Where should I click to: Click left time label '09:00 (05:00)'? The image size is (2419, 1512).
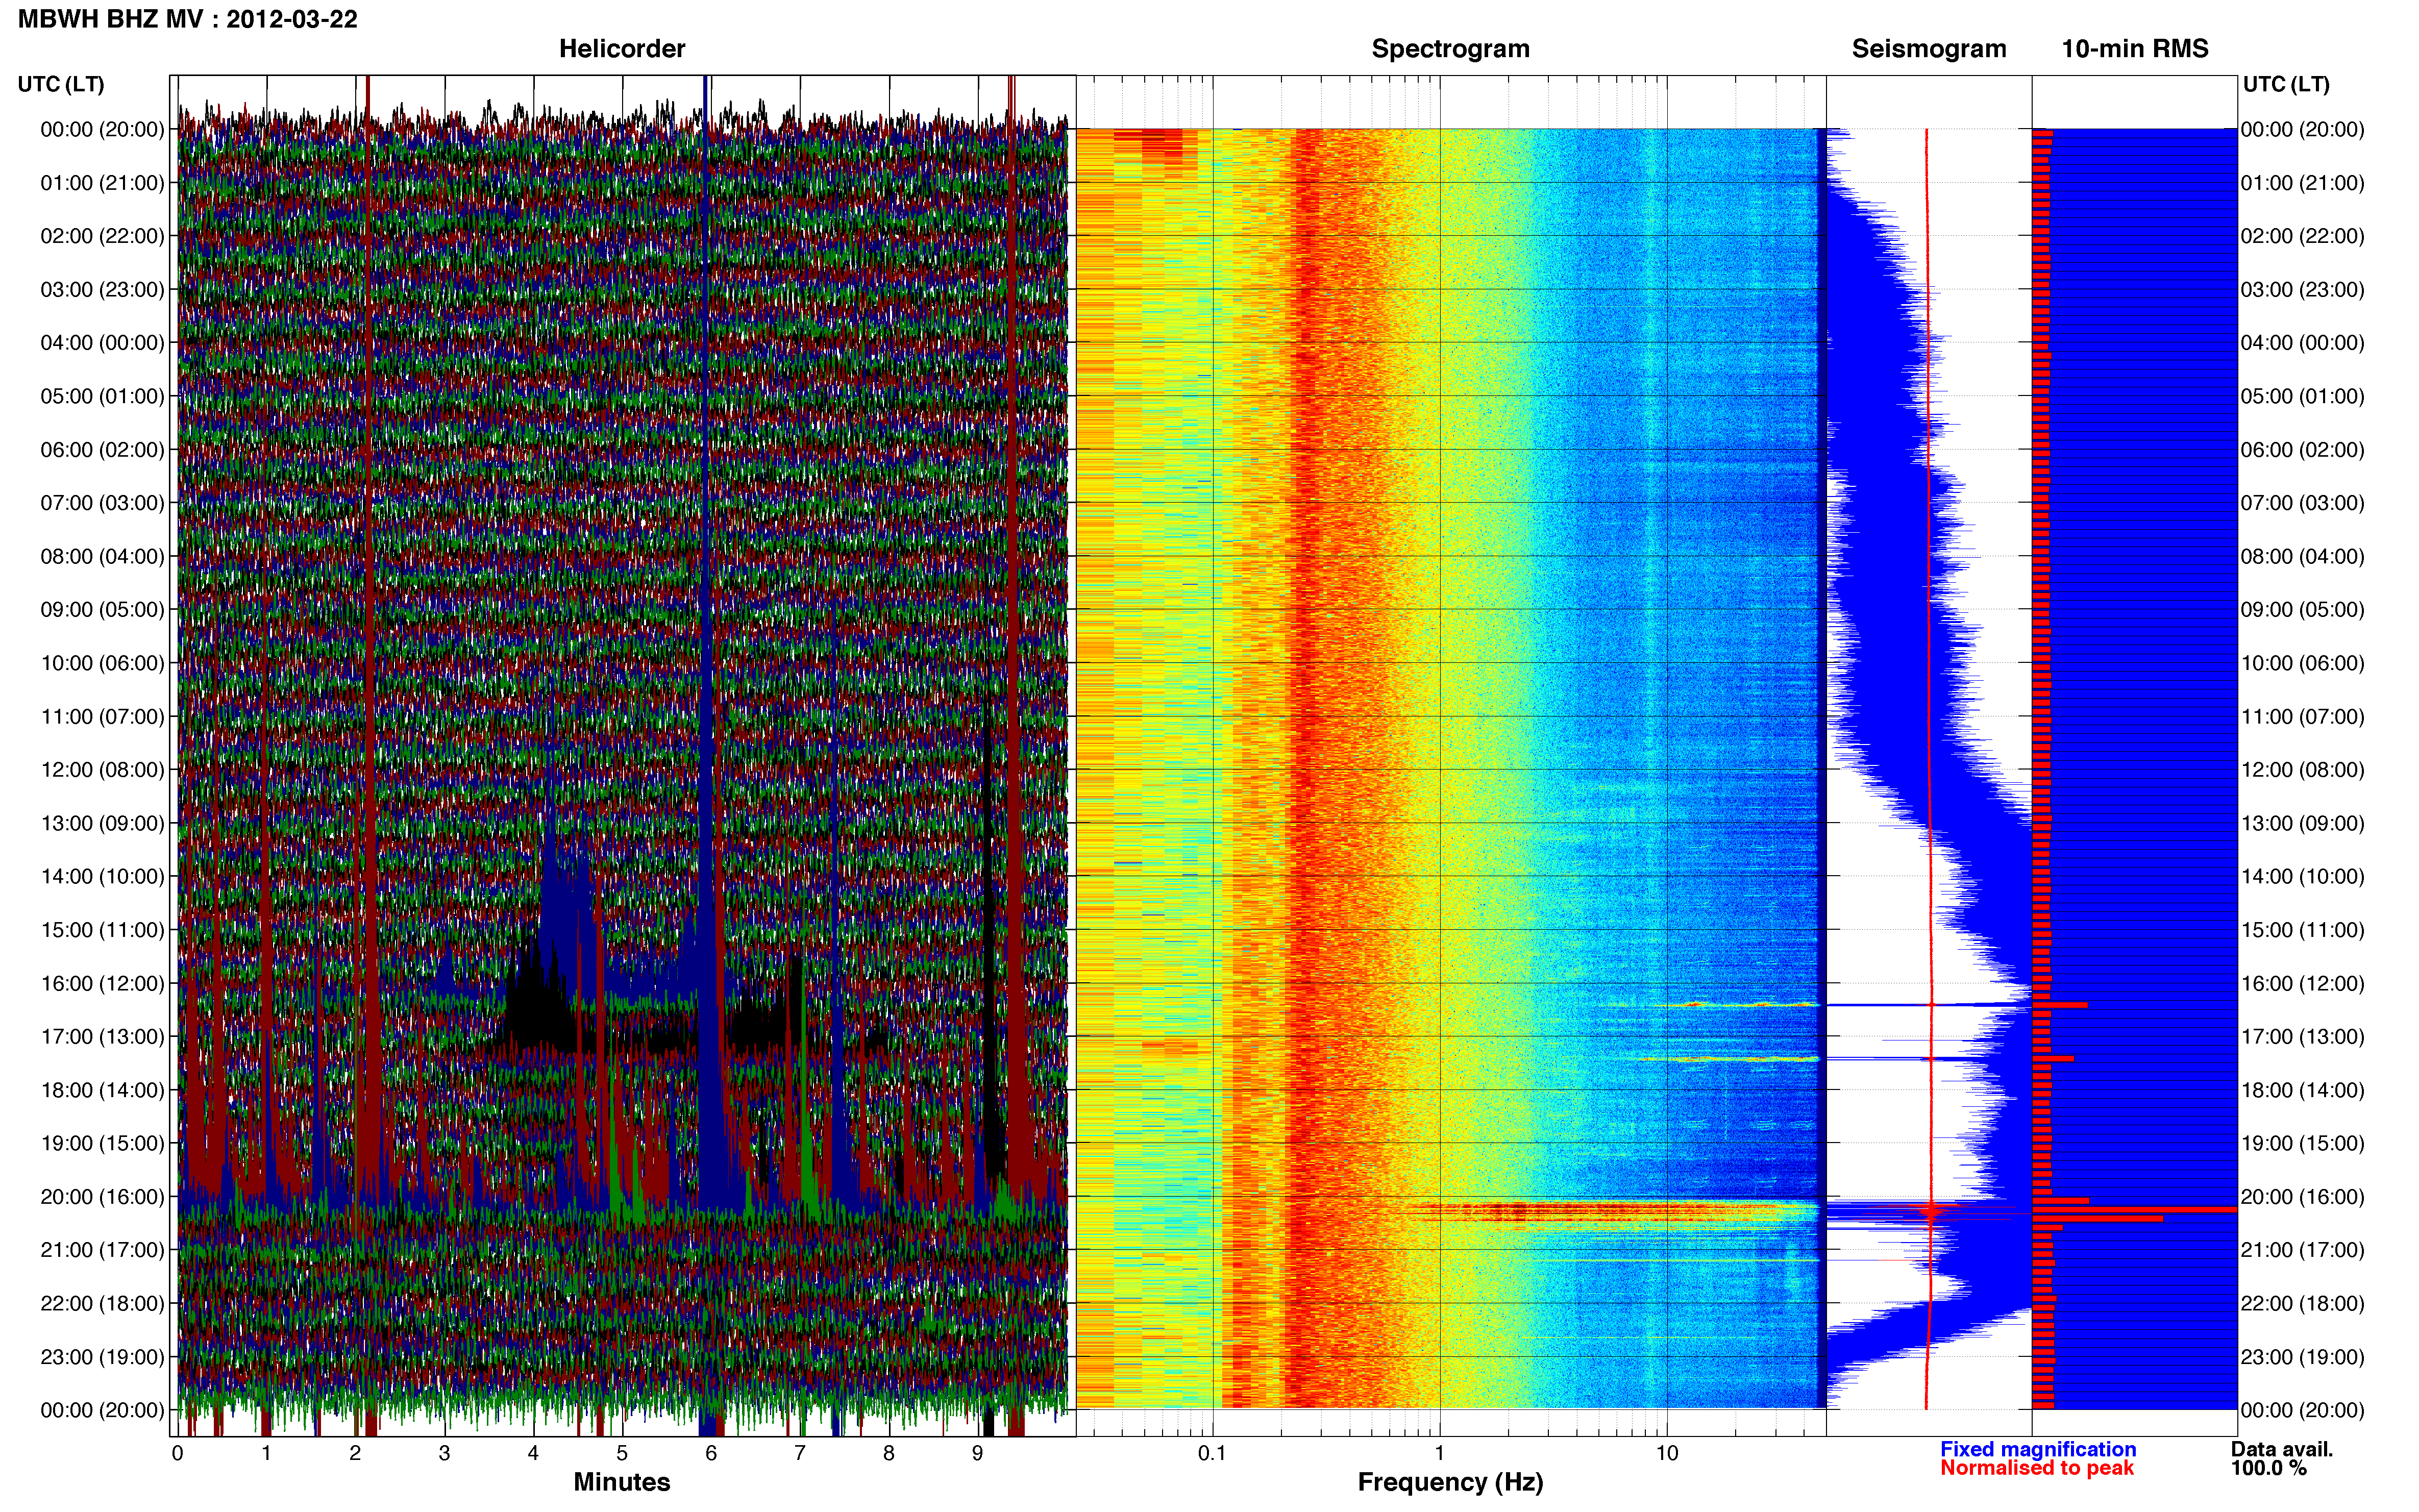(x=102, y=610)
